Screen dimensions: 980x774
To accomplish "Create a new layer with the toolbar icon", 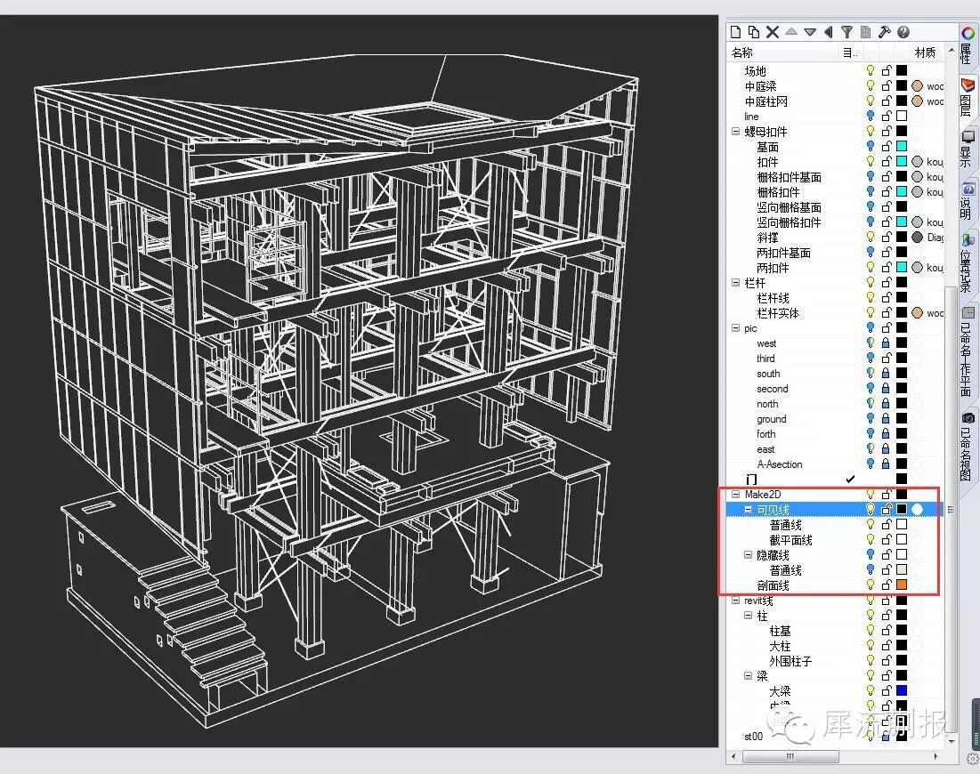I will click(x=735, y=32).
